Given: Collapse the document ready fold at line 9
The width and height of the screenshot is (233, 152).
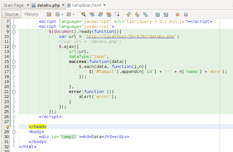Looking at the screenshot, I should coord(14,31).
